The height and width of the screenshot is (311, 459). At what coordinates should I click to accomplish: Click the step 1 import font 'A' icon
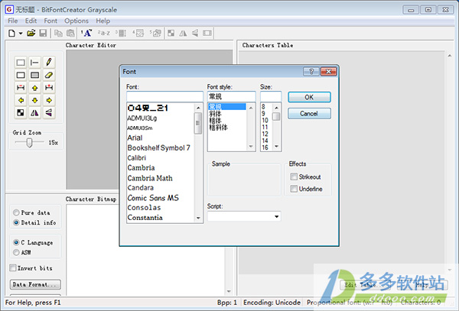[86, 34]
